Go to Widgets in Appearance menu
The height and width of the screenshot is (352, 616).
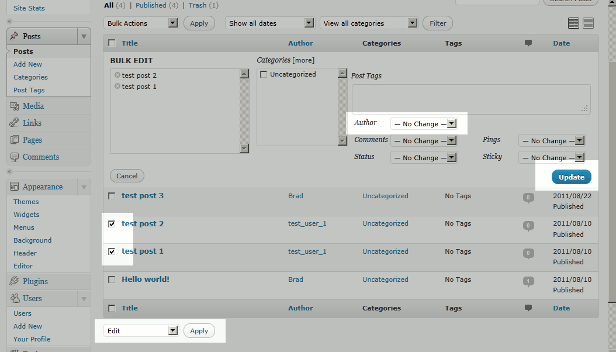(26, 215)
